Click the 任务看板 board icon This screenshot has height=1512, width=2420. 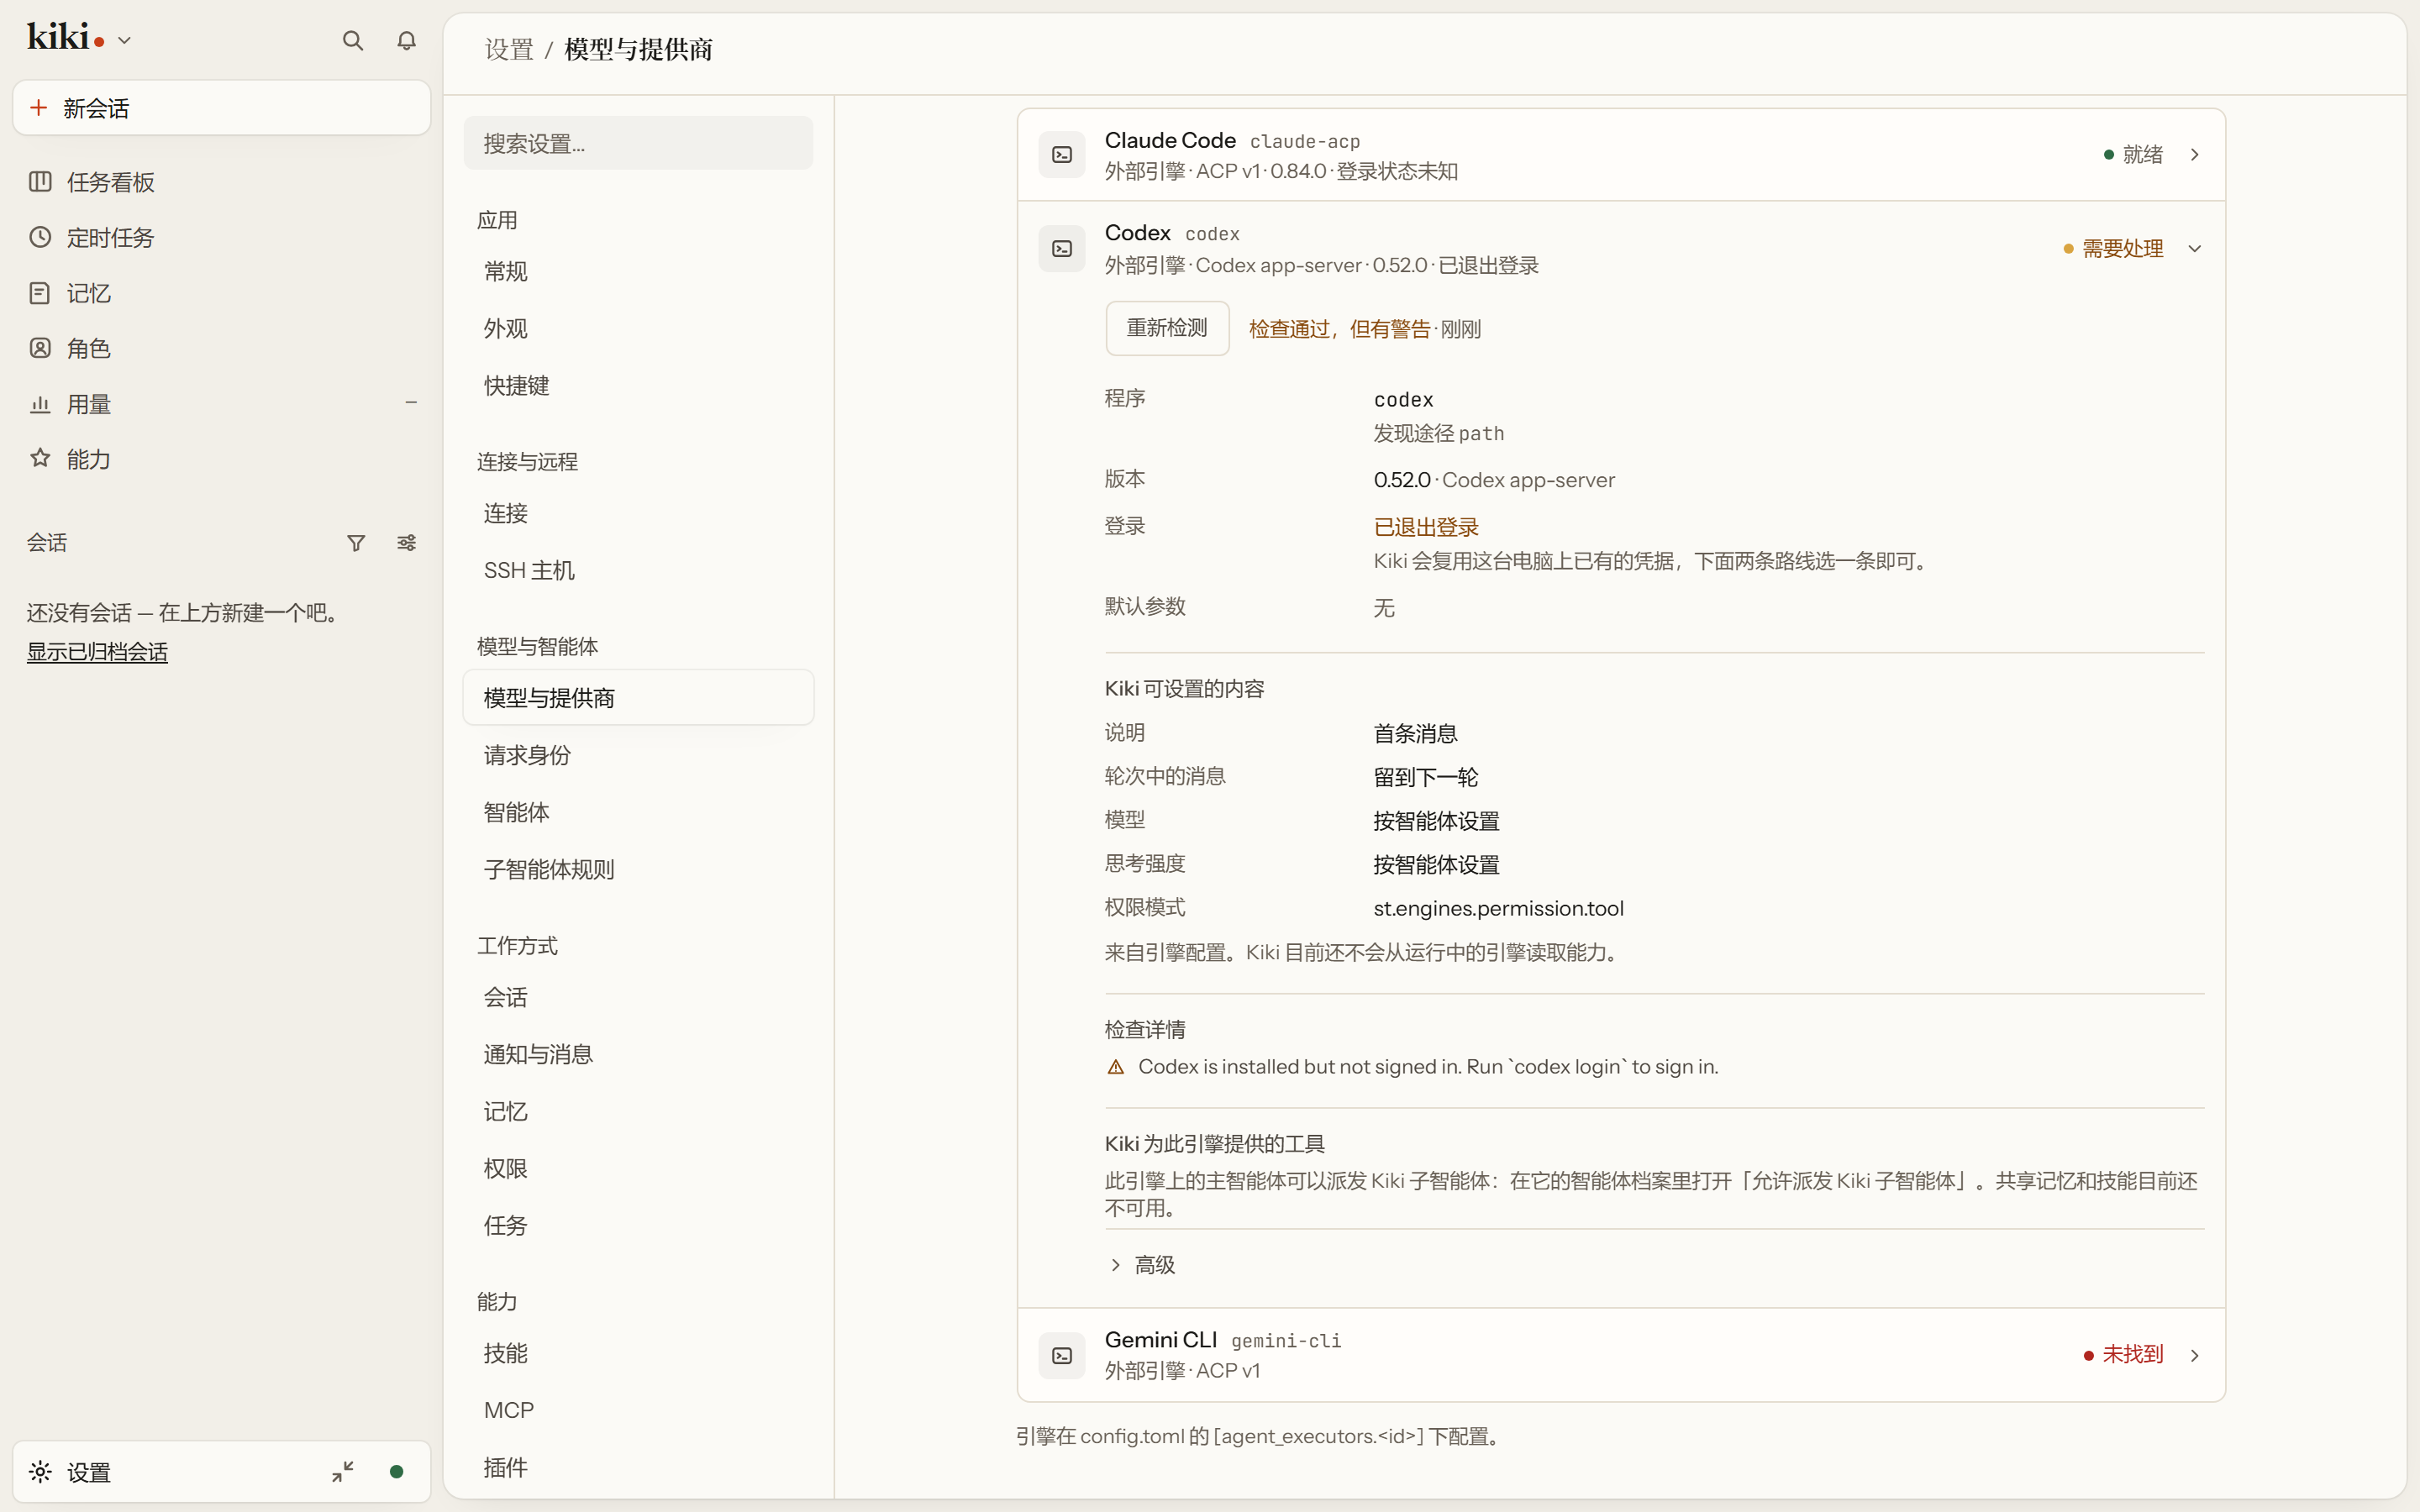[x=40, y=182]
